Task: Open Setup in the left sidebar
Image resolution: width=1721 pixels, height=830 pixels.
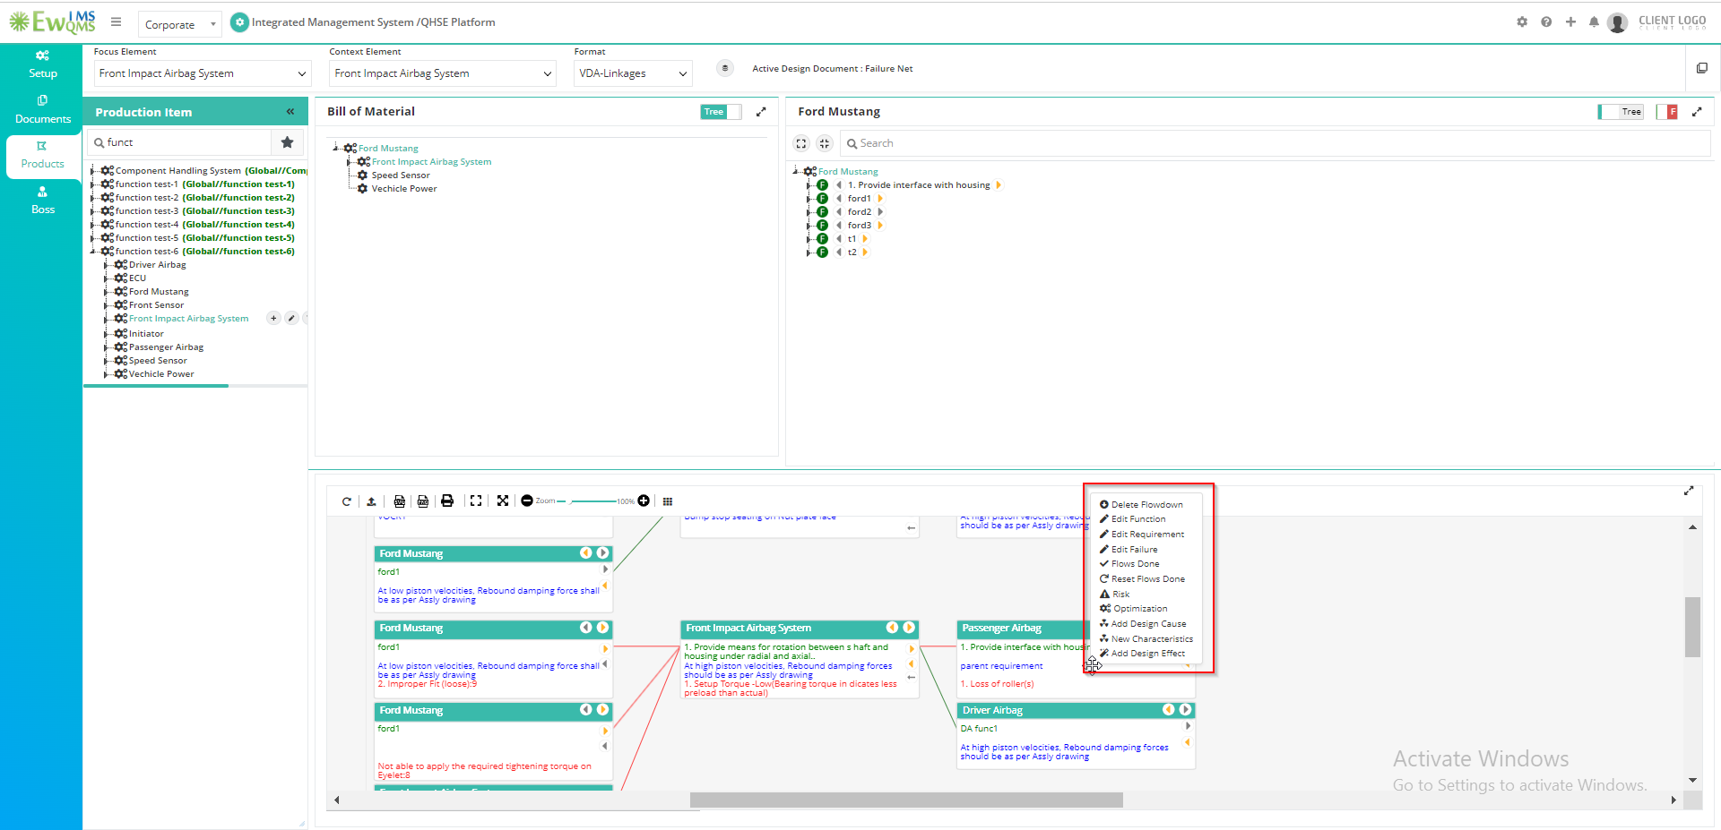Action: click(x=42, y=64)
